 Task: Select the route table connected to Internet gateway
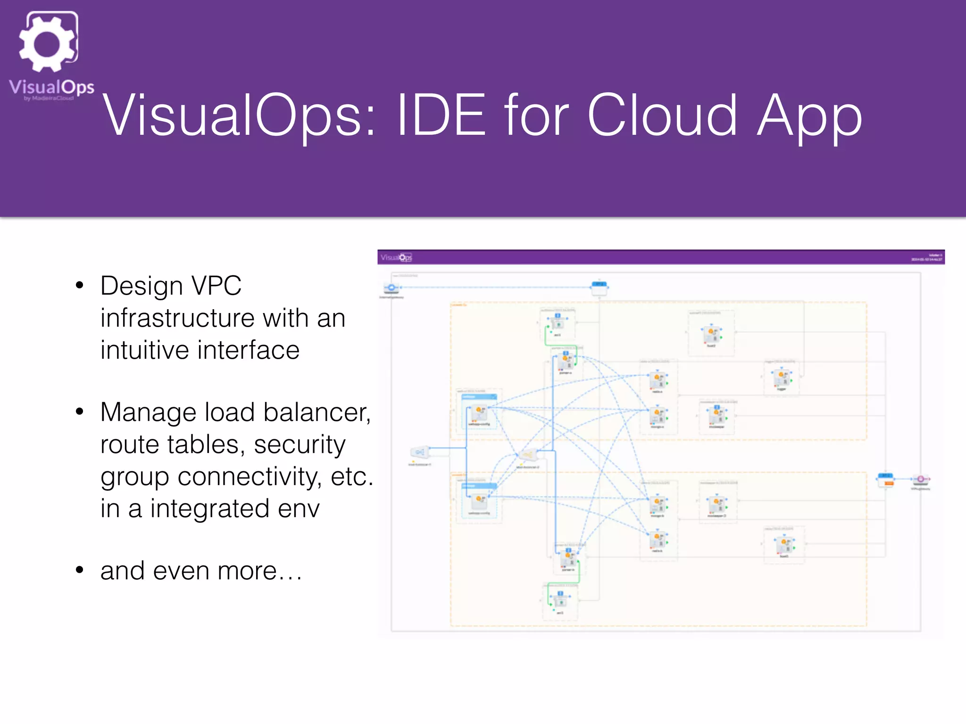click(599, 288)
